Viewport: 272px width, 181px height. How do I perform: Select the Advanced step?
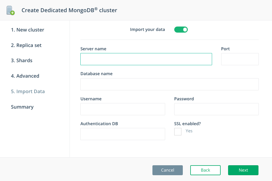click(25, 76)
